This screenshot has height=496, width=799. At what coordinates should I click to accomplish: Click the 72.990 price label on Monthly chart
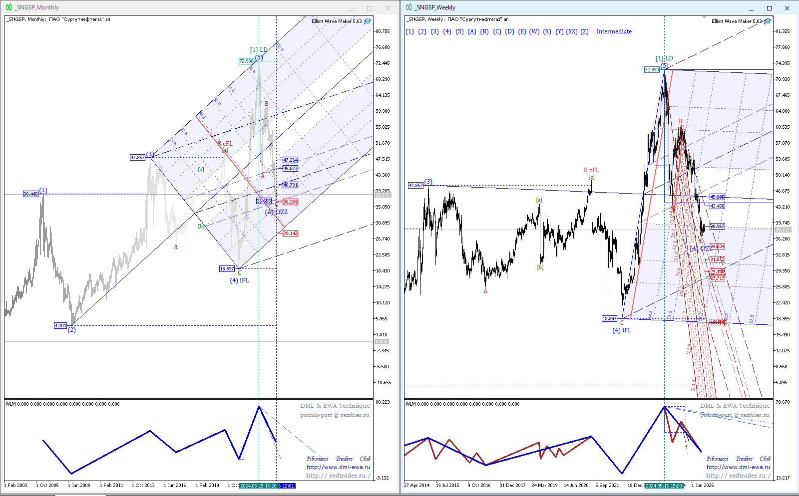point(246,61)
